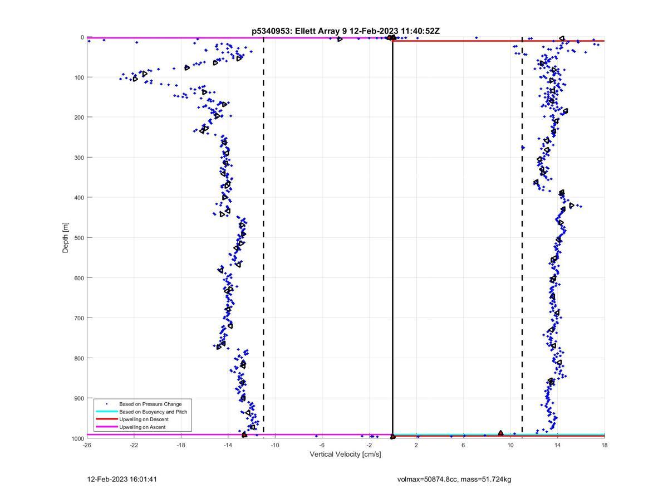This screenshot has height=493, width=668.
Task: Click the depth tick label 1000
Action: tap(77, 438)
